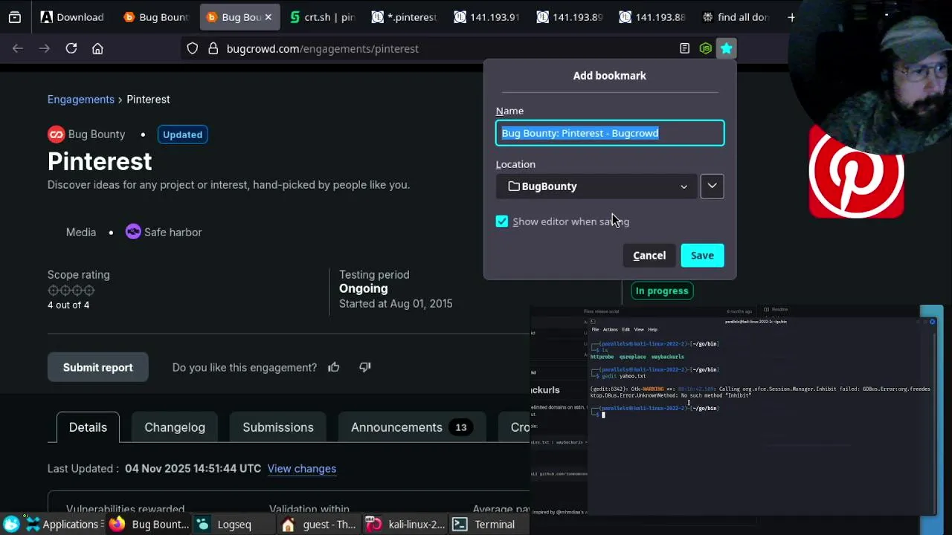Click the Updated badge
The width and height of the screenshot is (952, 535).
tap(182, 134)
